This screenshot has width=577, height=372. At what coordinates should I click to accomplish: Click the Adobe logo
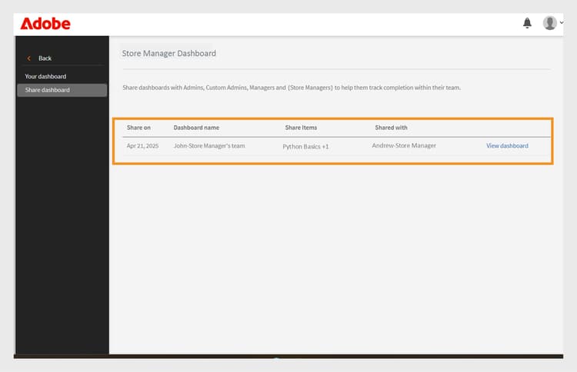pyautogui.click(x=45, y=24)
